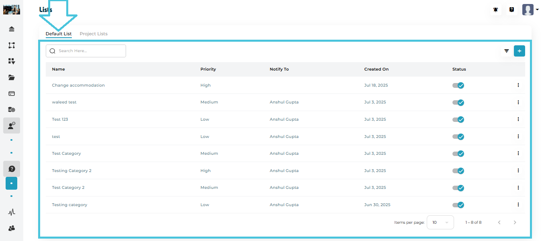Toggle status of Change accommodation row
This screenshot has height=241, width=546.
(x=458, y=85)
